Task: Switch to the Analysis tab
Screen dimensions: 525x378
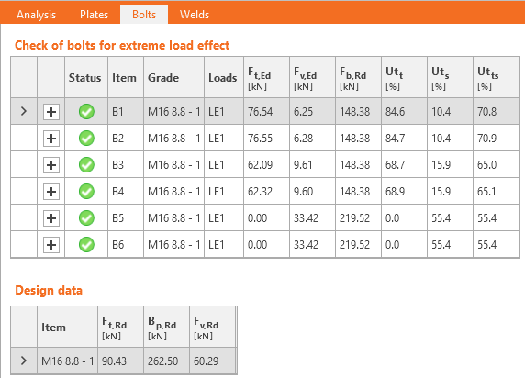Action: pos(36,15)
